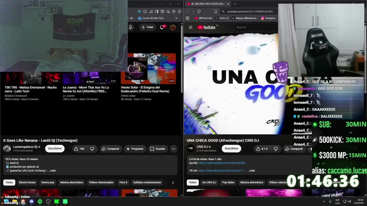This screenshot has width=367, height=206.
Task: Close the UNA CHICA GOOD browser tab
Action: pyautogui.click(x=228, y=4)
